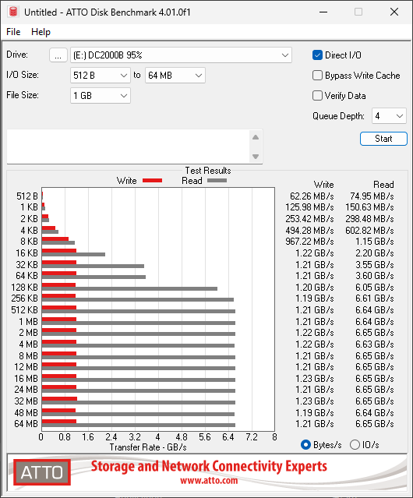Click the '6.61 GB/s' read result
This screenshot has width=413, height=498.
coord(375,298)
